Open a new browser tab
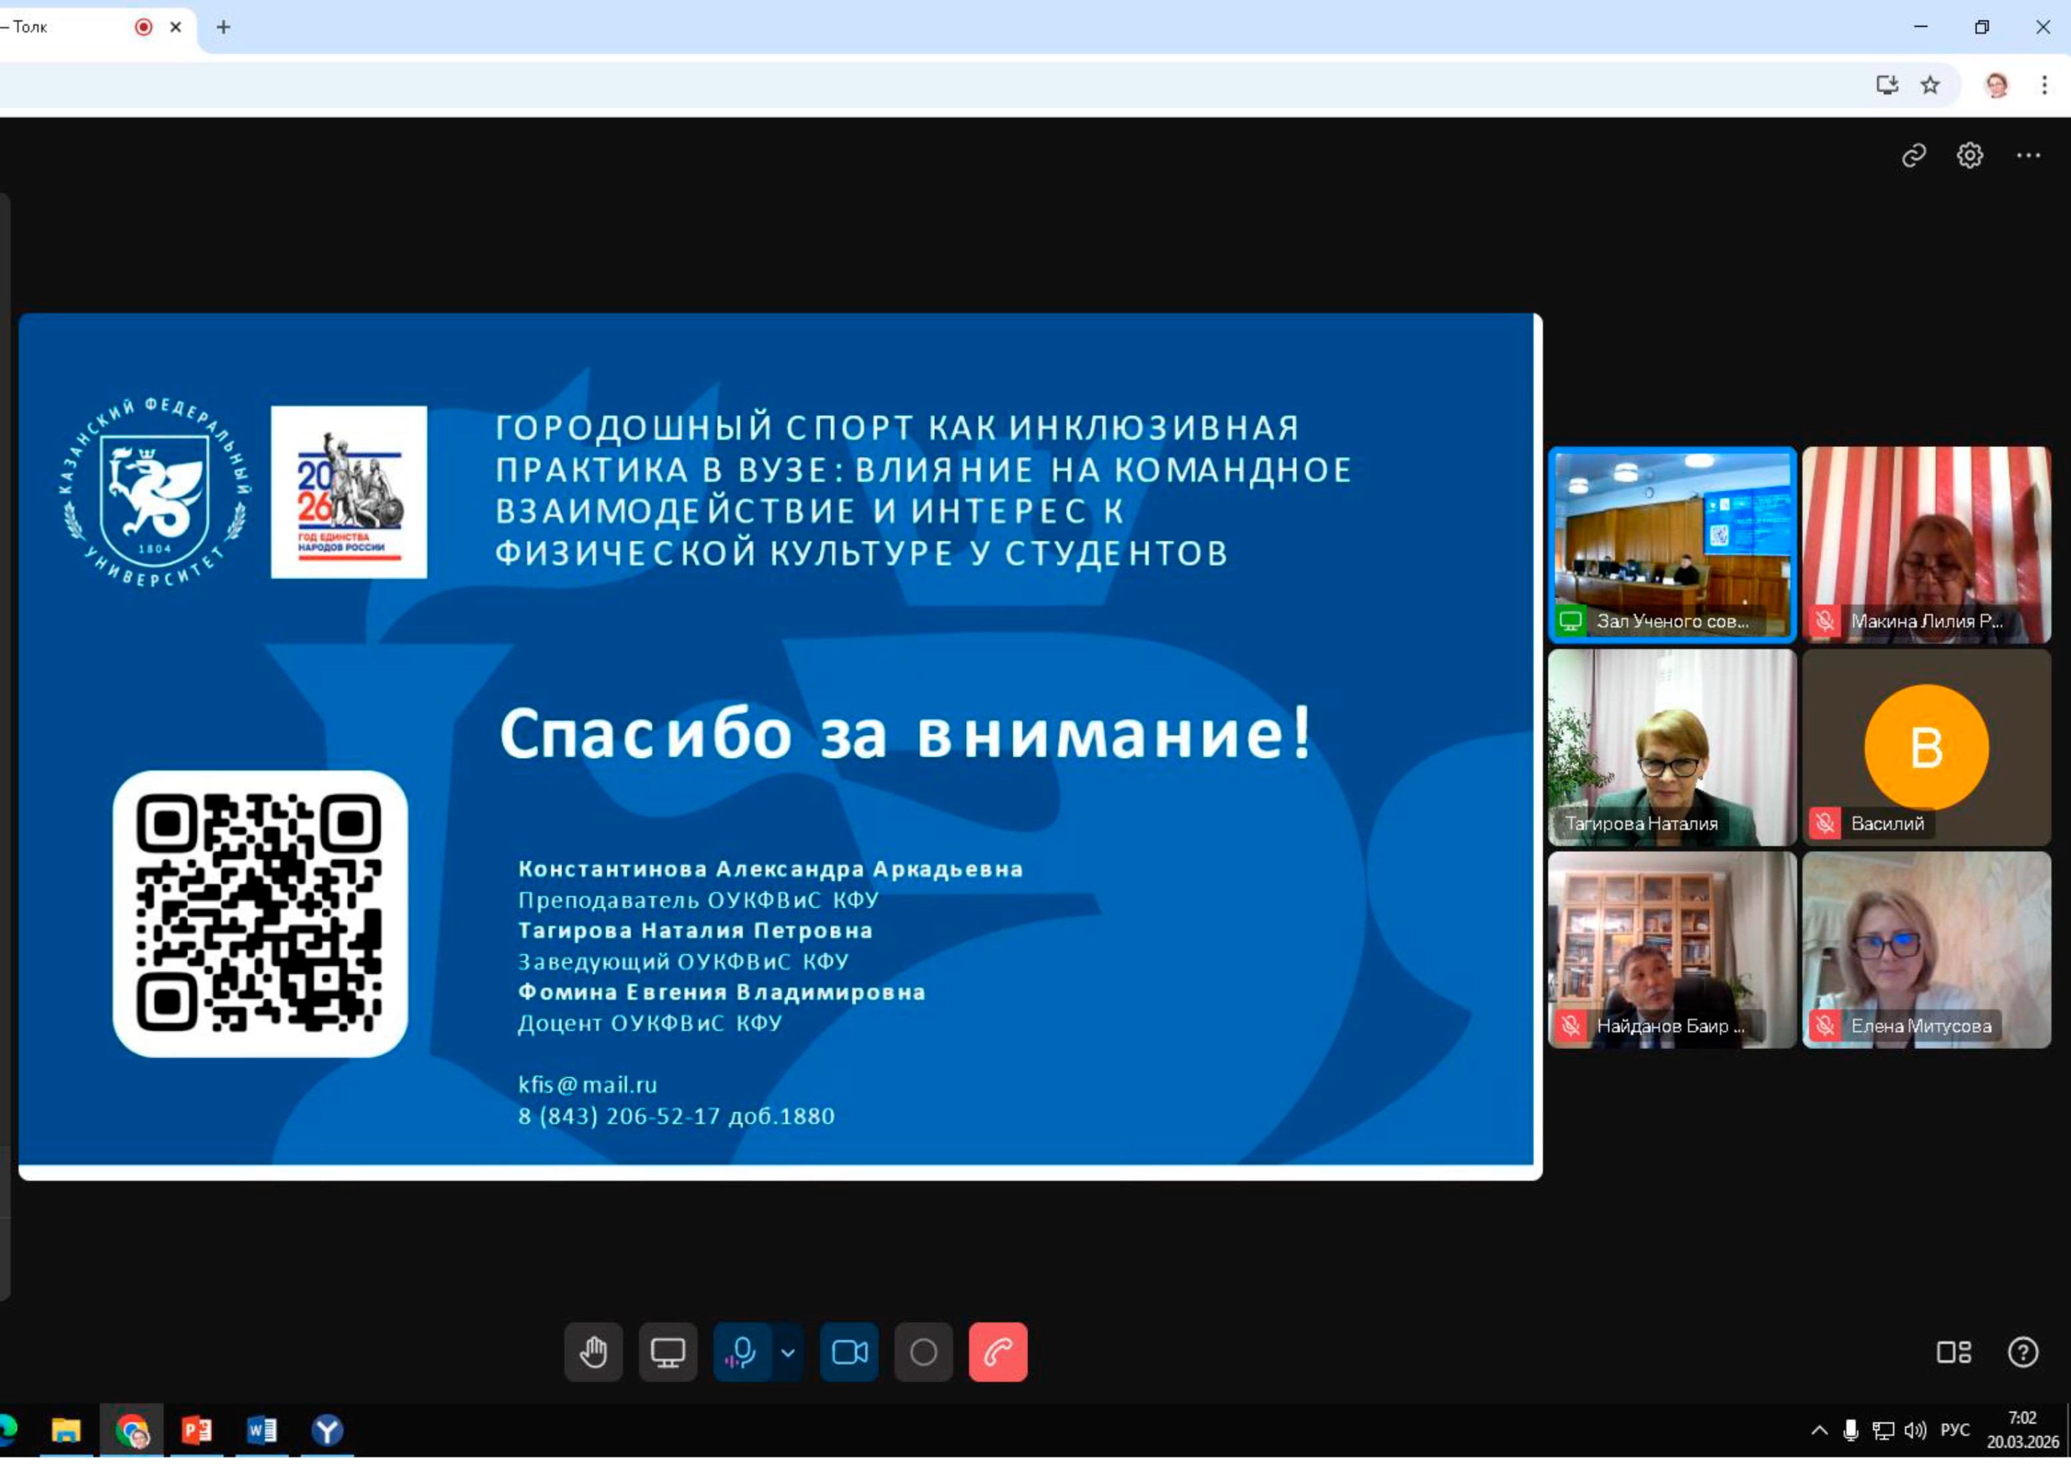Image resolution: width=2071 pixels, height=1464 pixels. coord(224,27)
